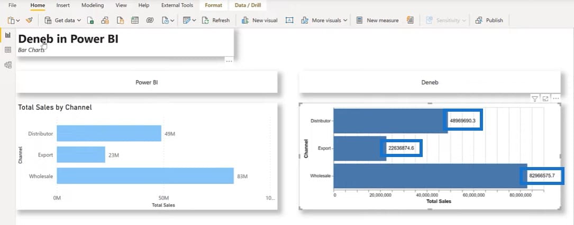Select the Export bar in Deneb chart
This screenshot has width=574, height=225.
click(360, 149)
